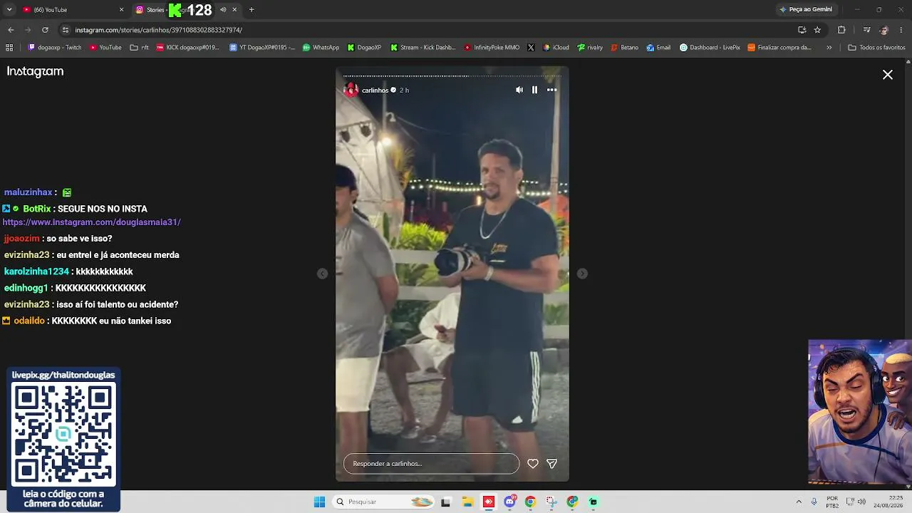Open the Finalizar compra bookmark
This screenshot has width=912, height=513.
click(x=779, y=48)
